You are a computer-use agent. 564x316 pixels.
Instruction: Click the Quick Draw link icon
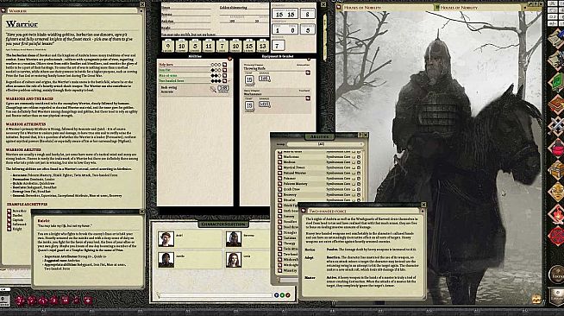279,189
